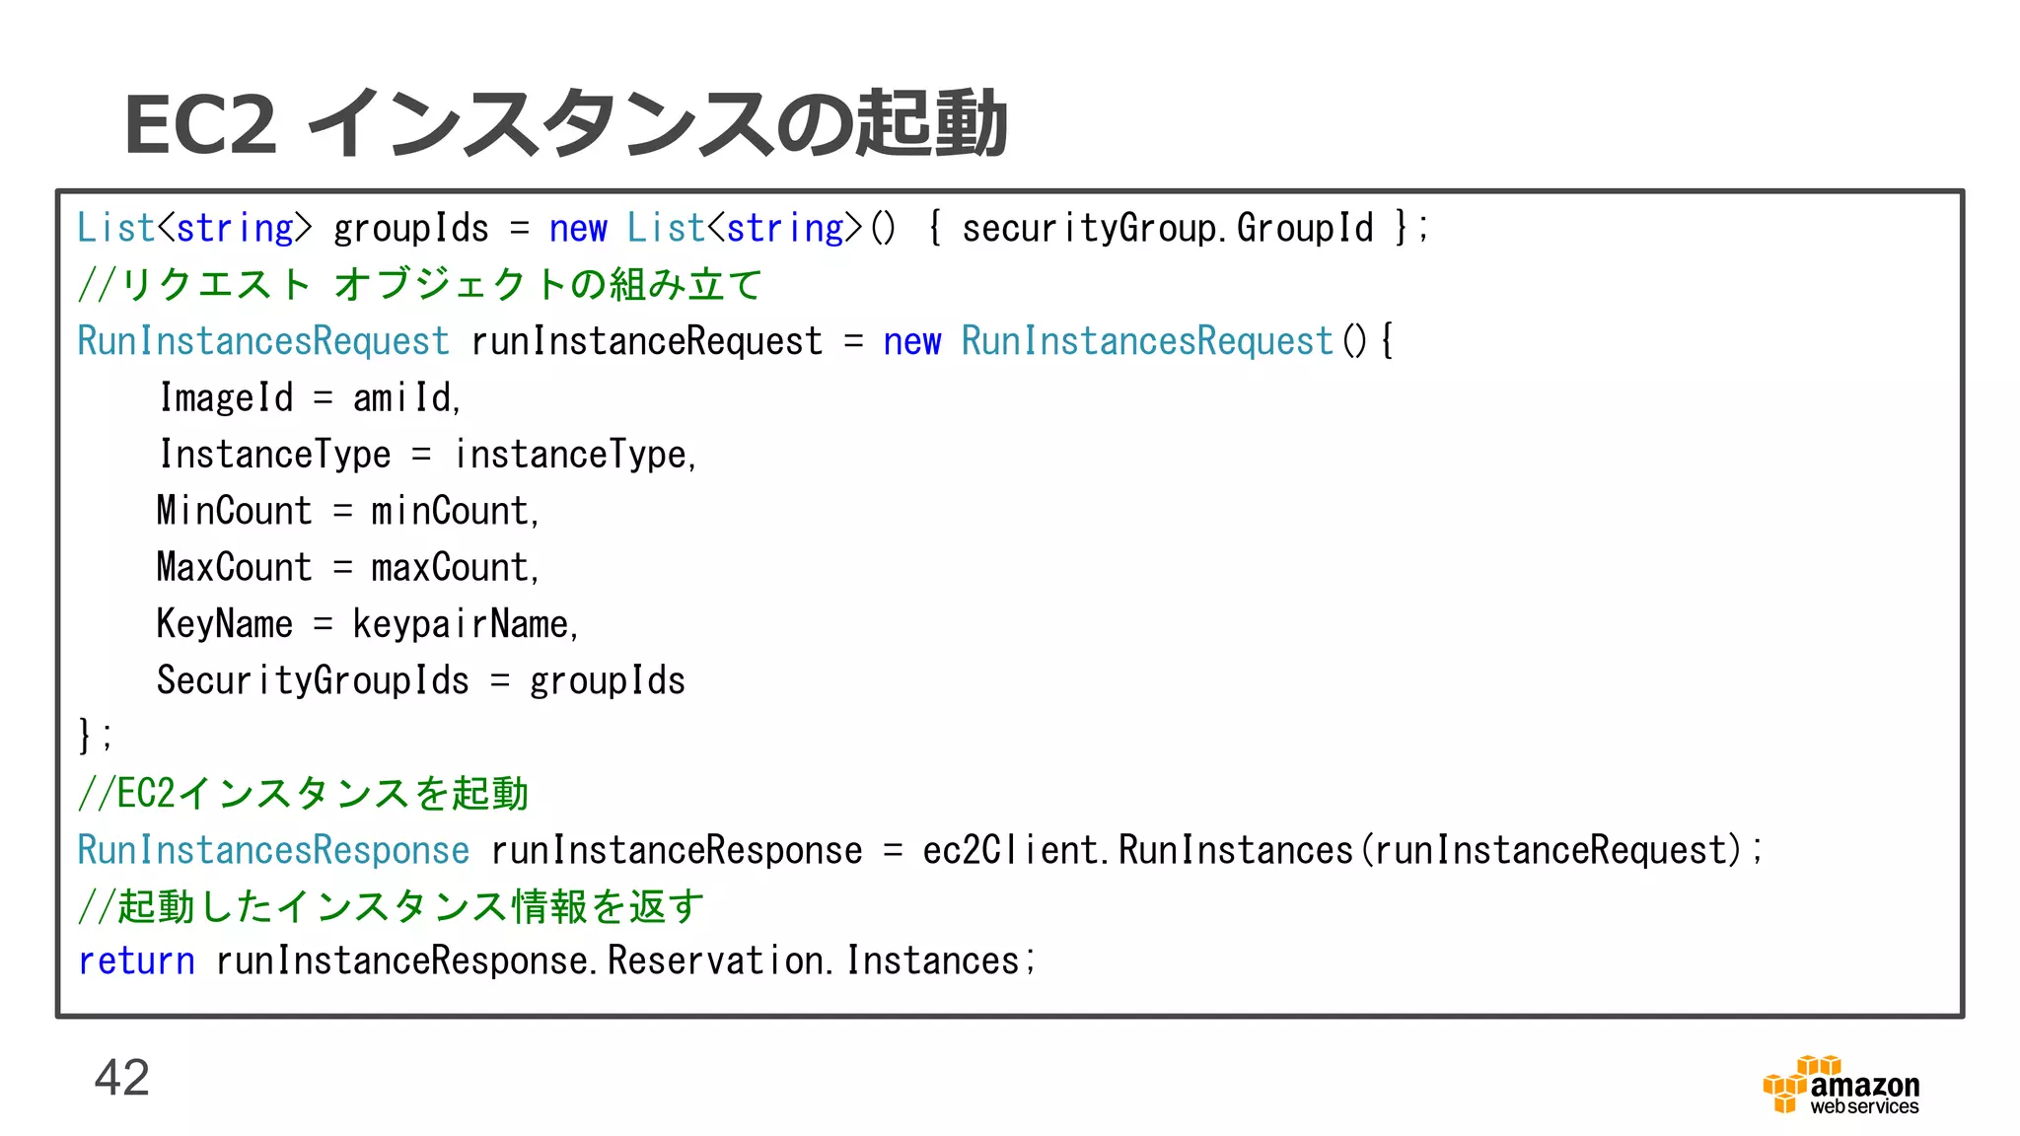Click the line "SecurityGroupIds = groupIds"
This screenshot has width=2020, height=1136.
point(421,680)
